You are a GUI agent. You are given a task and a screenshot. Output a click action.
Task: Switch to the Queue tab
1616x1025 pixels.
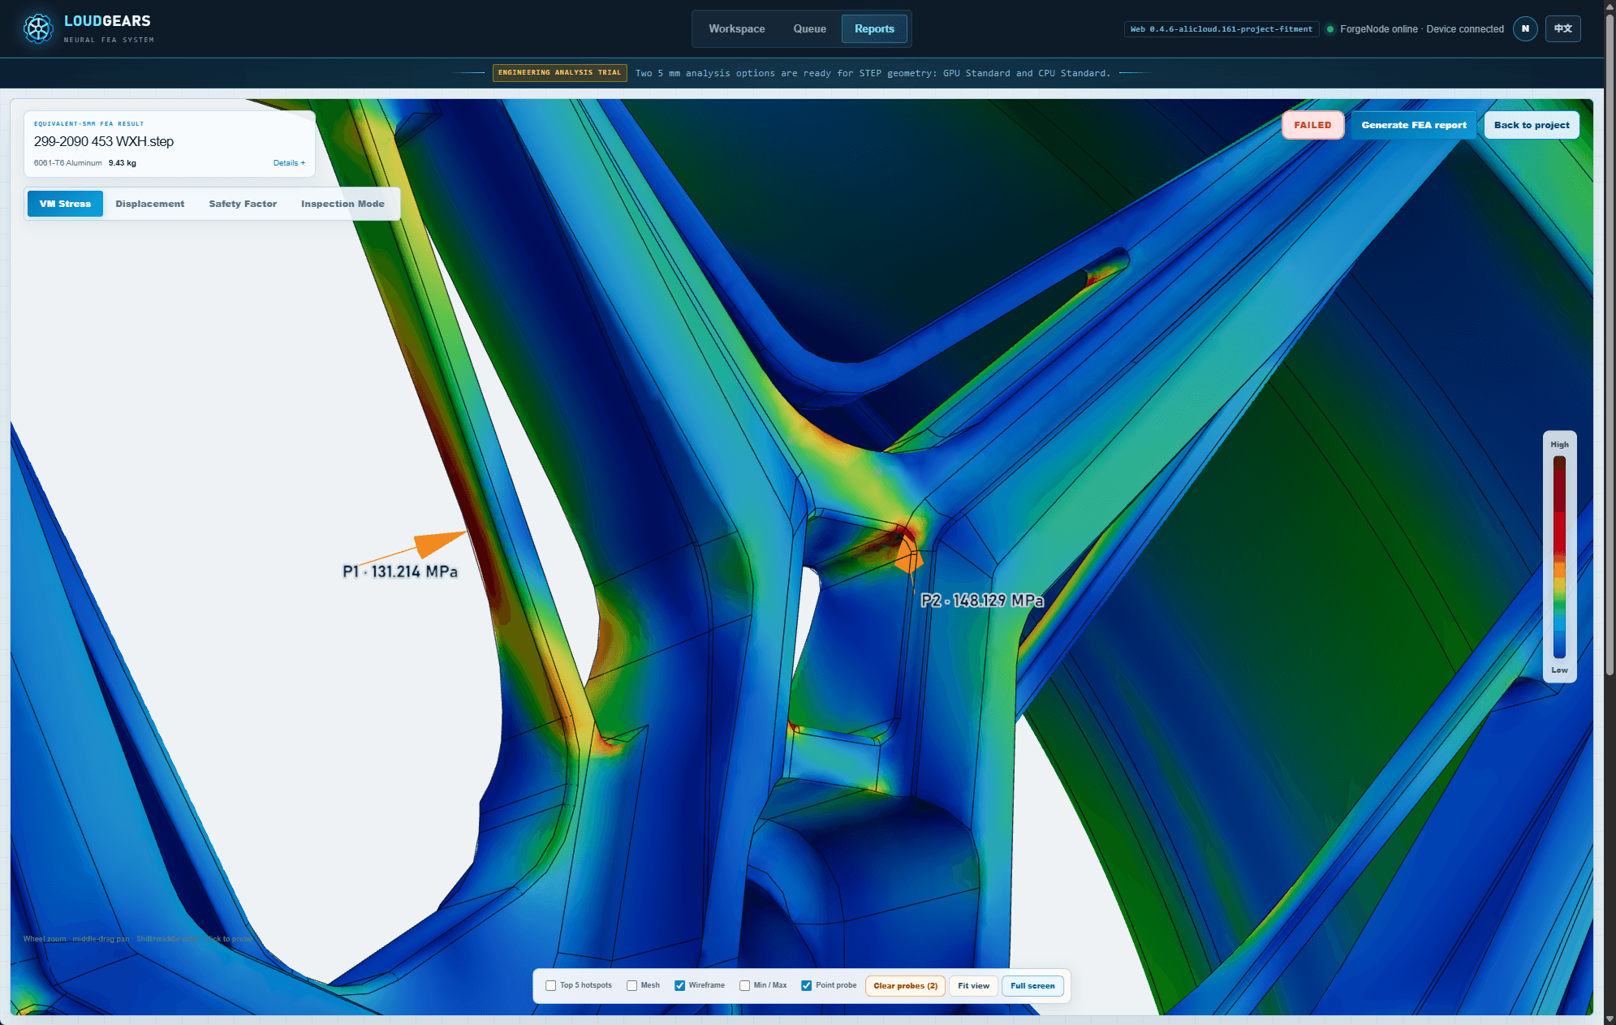(x=810, y=28)
